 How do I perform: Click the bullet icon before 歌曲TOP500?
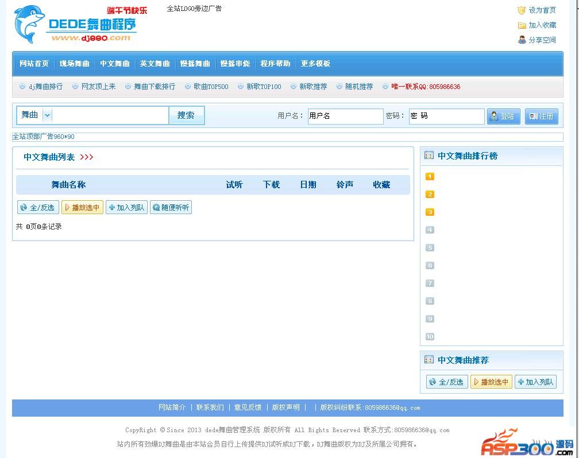(x=188, y=86)
